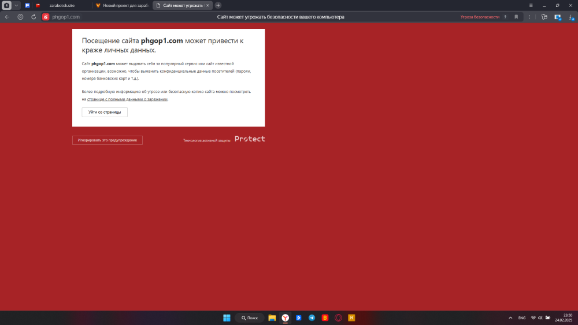The height and width of the screenshot is (325, 578).
Task: Open the full infection data page link
Action: coord(127,99)
